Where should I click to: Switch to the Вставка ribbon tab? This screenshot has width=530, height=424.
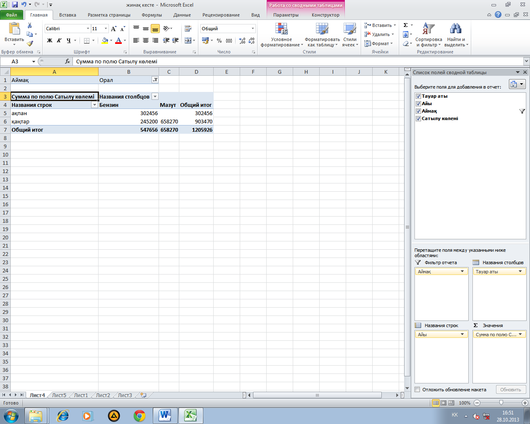[67, 15]
